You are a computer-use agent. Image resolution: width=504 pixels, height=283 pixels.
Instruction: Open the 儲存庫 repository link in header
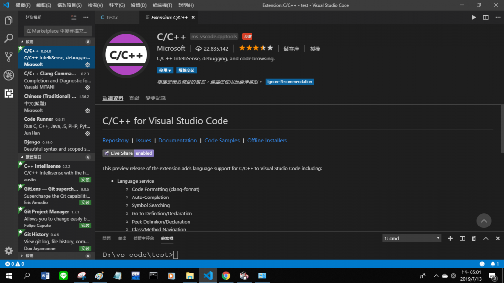click(x=291, y=49)
